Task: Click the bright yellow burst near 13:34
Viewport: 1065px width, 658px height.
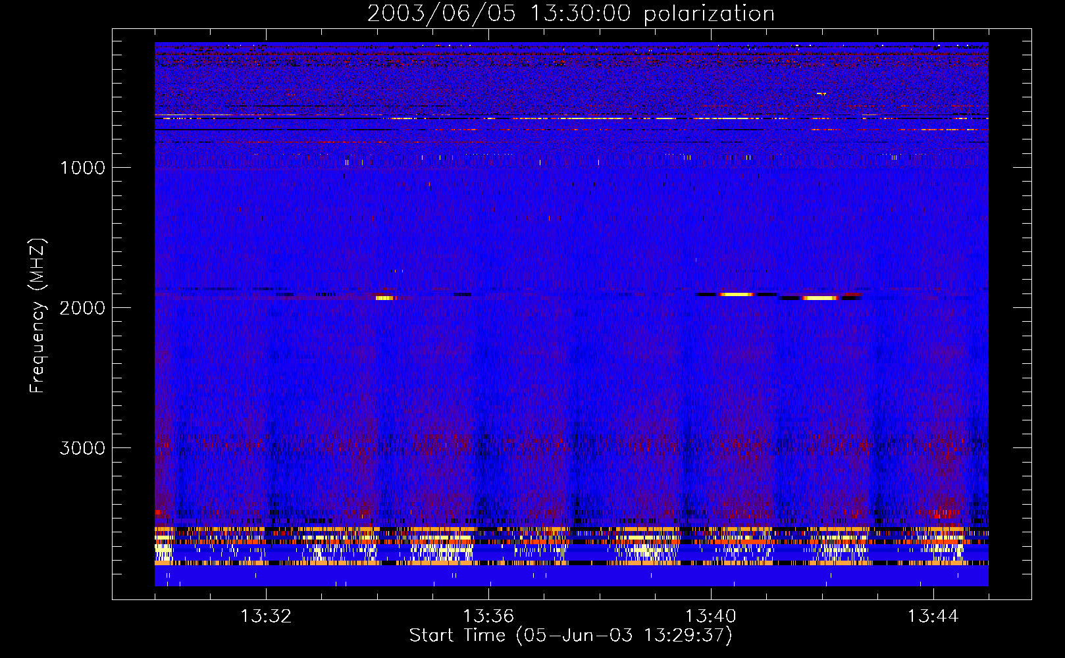Action: pos(385,298)
